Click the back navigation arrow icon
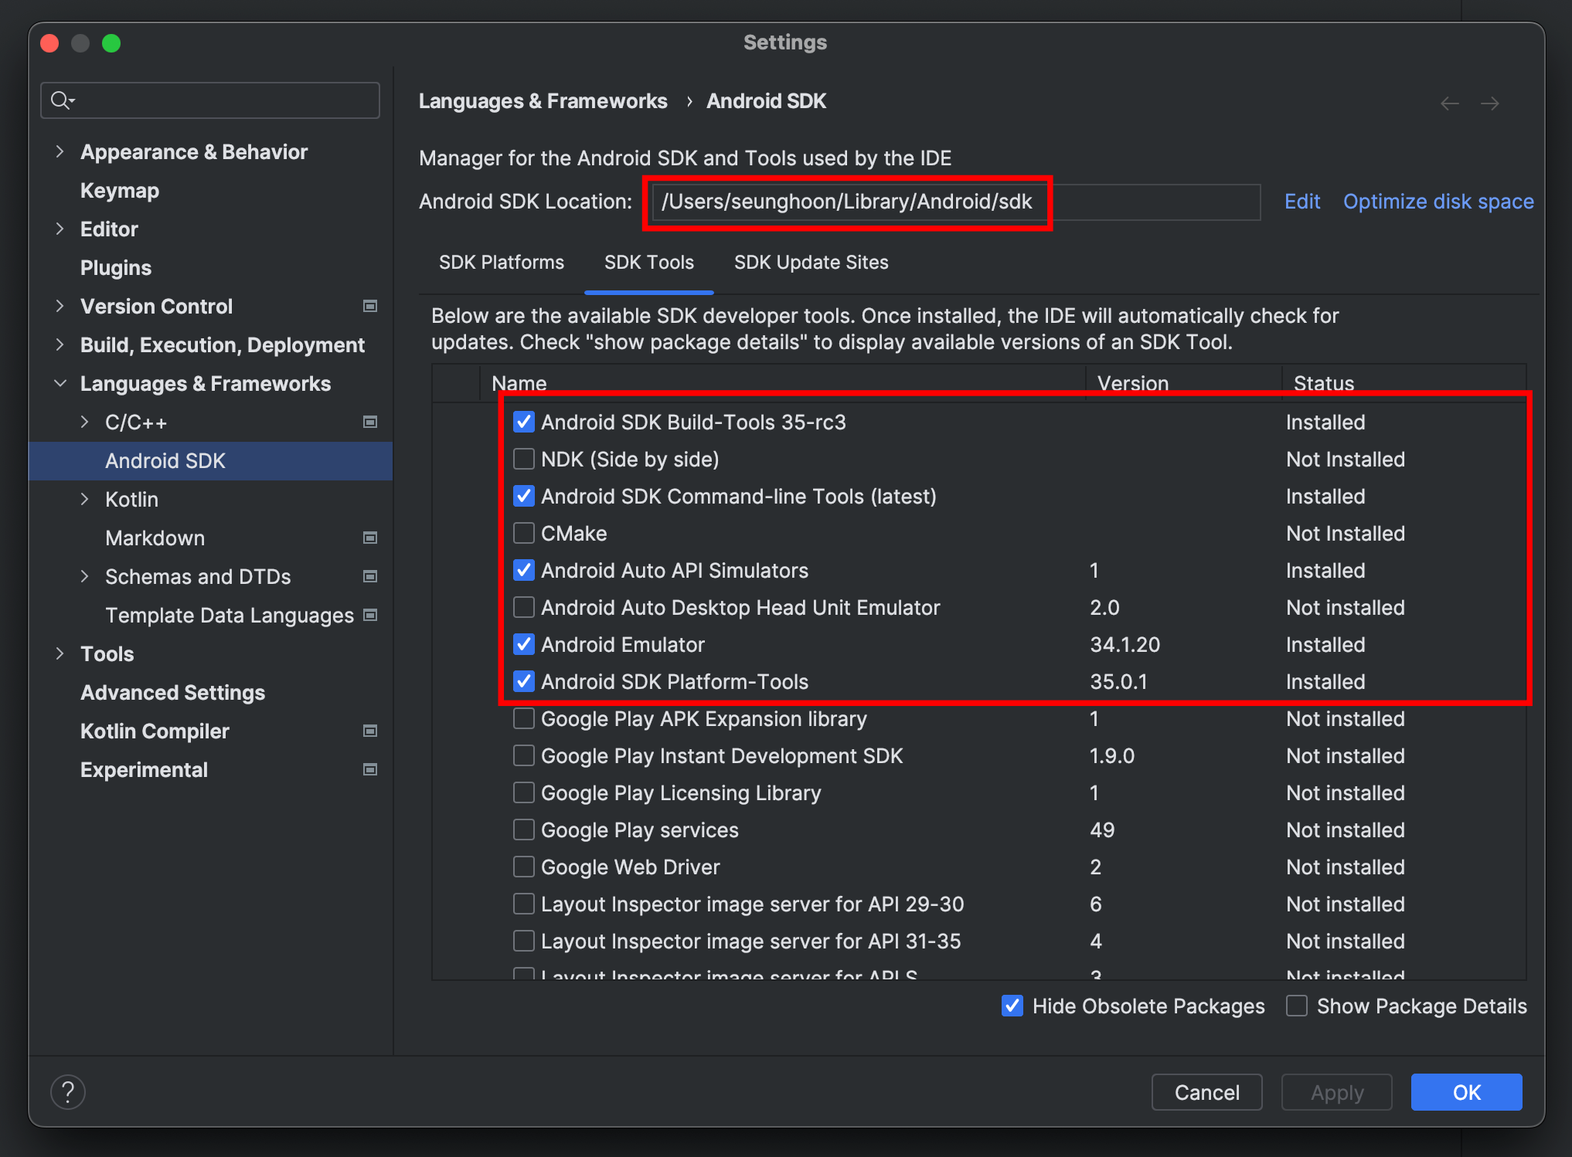Viewport: 1572px width, 1157px height. point(1450,103)
